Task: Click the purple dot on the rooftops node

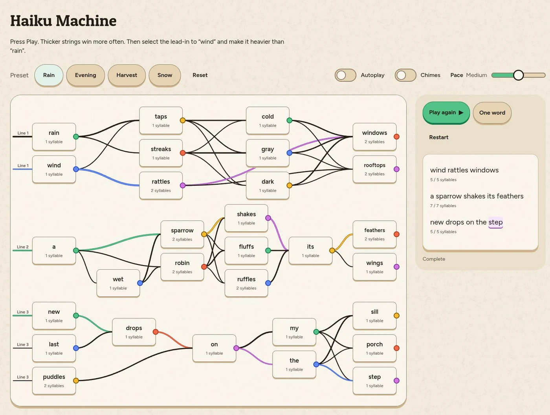Action: [x=396, y=169]
